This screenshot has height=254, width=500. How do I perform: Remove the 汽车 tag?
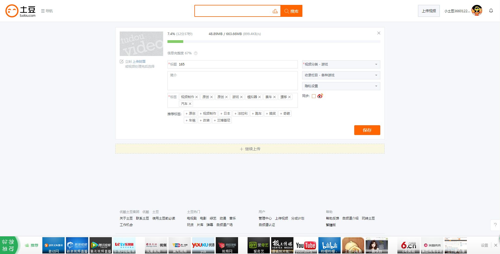coord(190,104)
